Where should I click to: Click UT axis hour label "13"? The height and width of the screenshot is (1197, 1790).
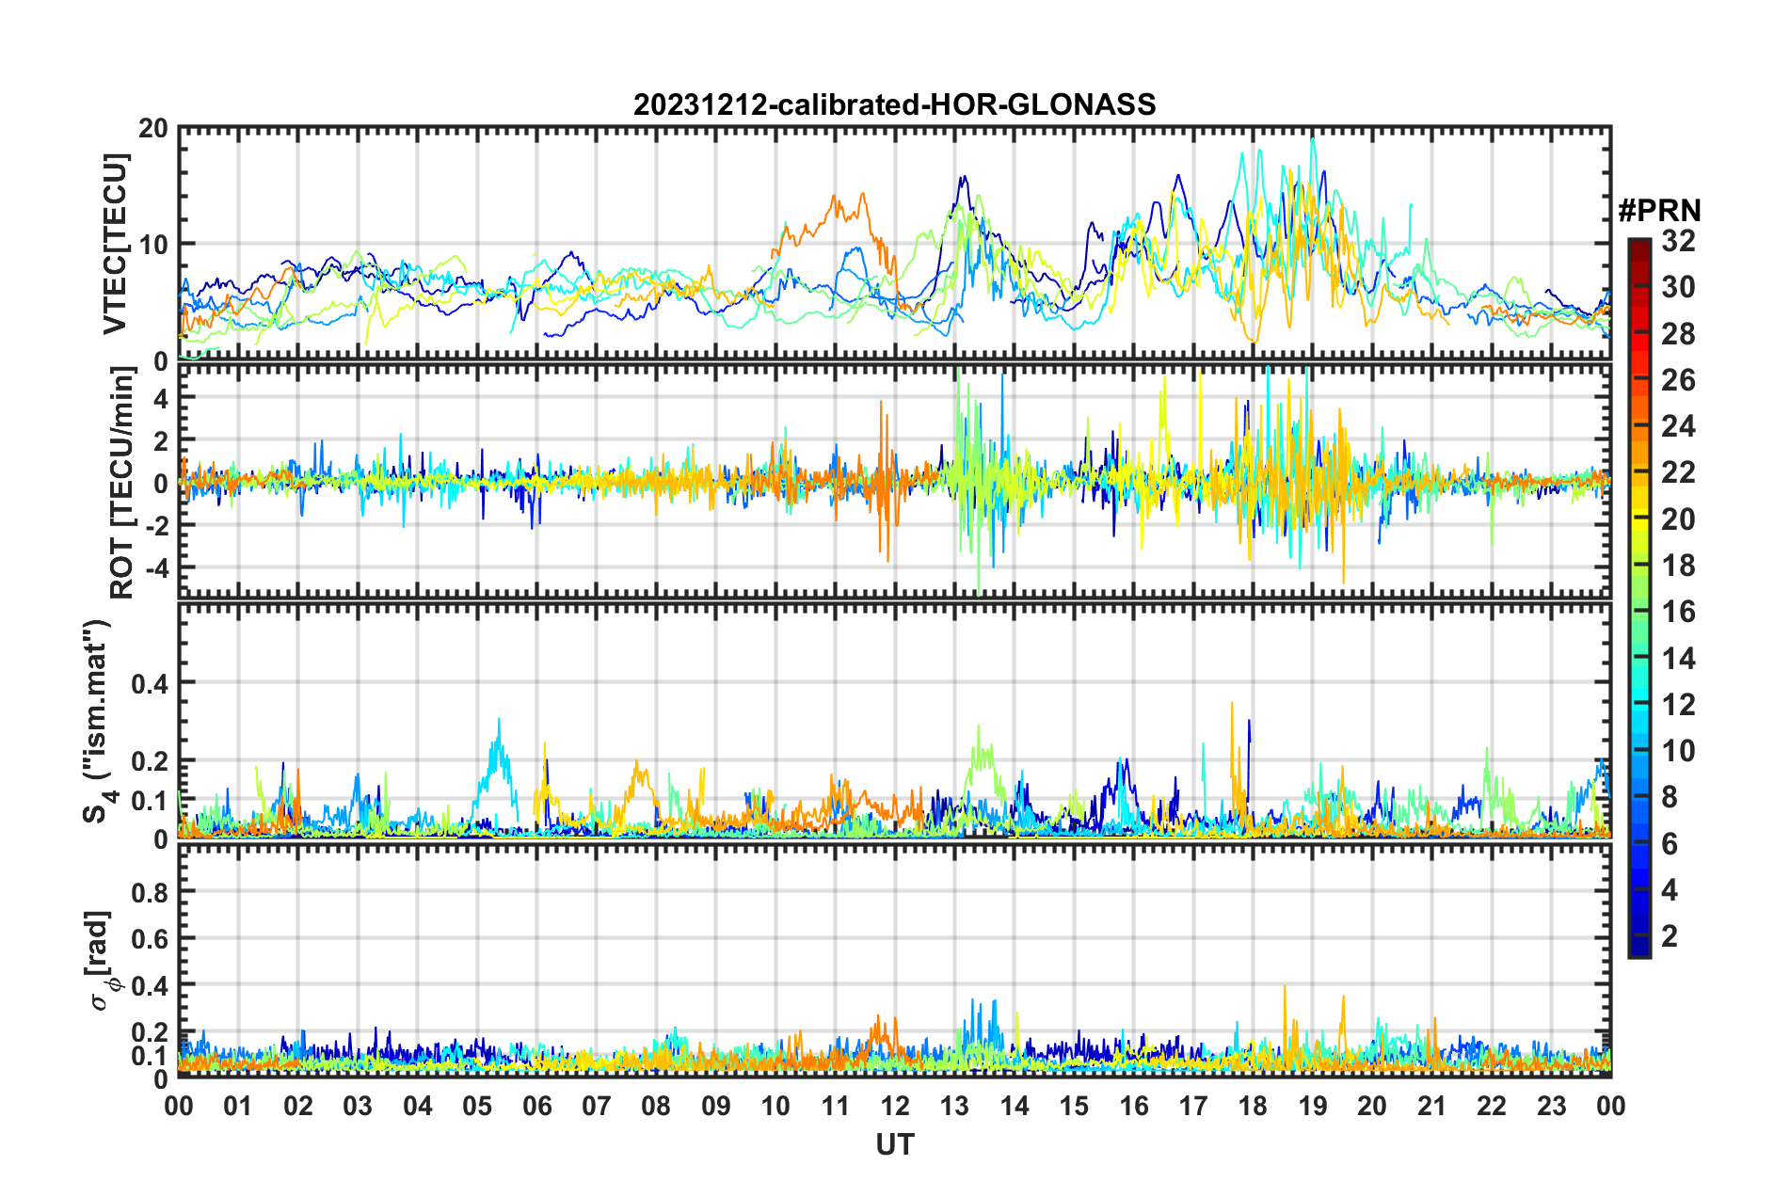point(954,1106)
